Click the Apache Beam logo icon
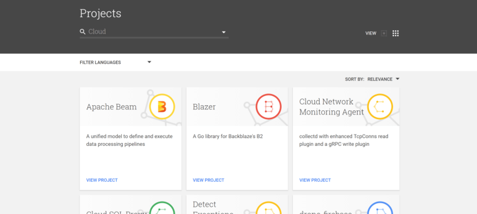 [x=162, y=107]
